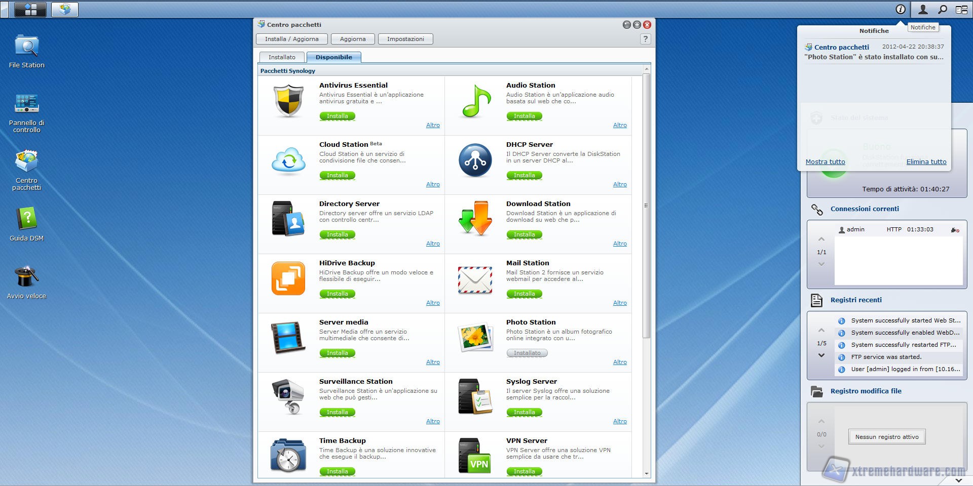Open Avvio veloce wizard icon
Viewport: 973px width, 486px height.
pos(26,277)
